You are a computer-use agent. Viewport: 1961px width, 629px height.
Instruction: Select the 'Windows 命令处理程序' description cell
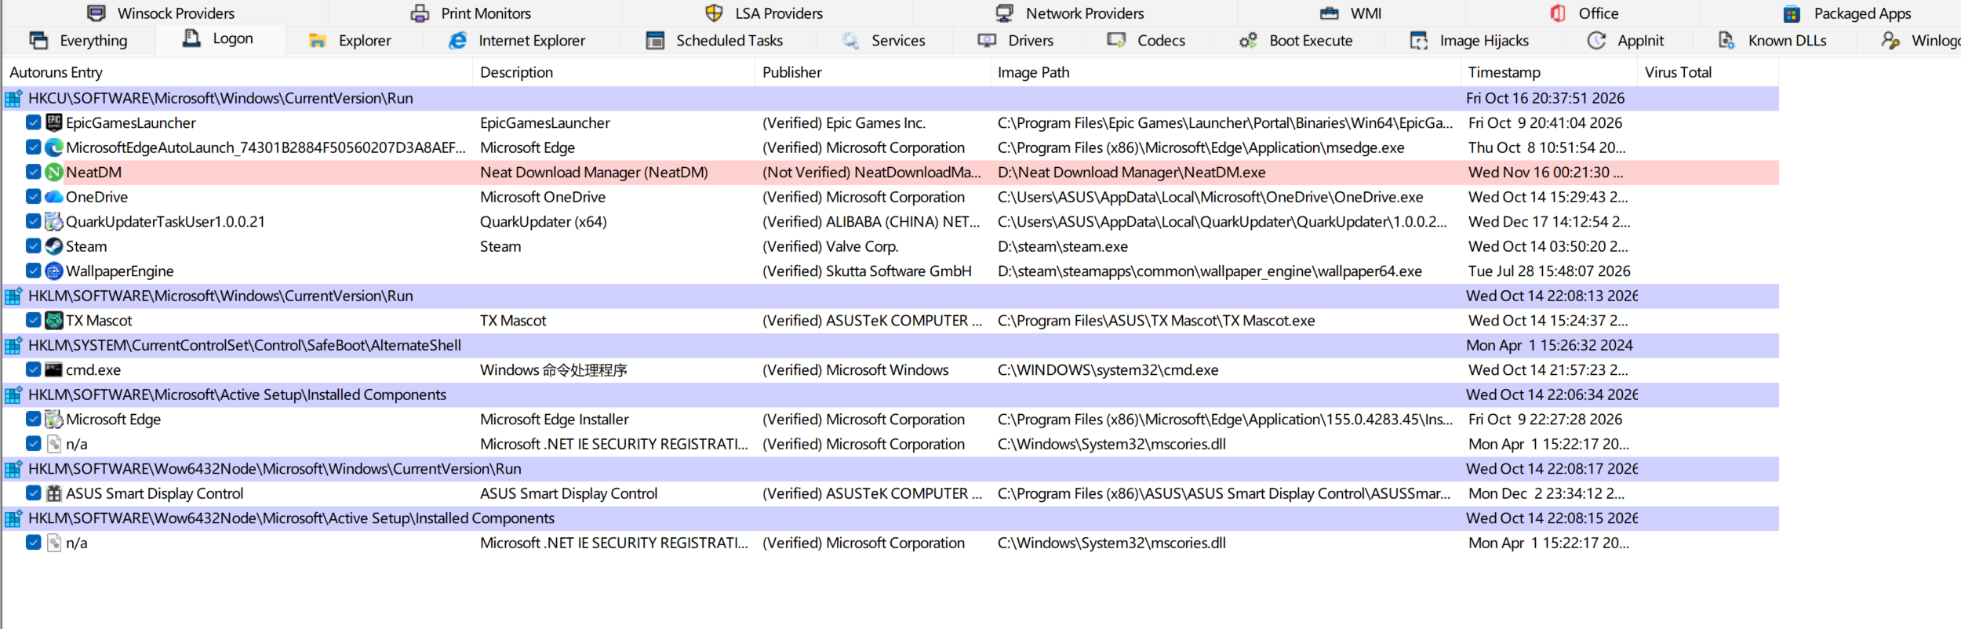pos(554,370)
